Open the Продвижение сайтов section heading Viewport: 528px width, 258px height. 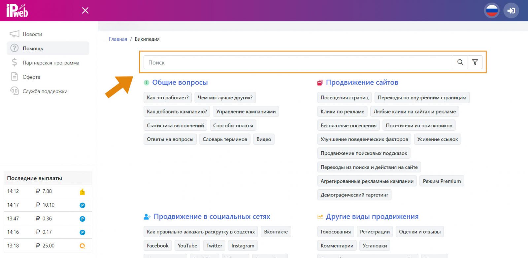[362, 83]
